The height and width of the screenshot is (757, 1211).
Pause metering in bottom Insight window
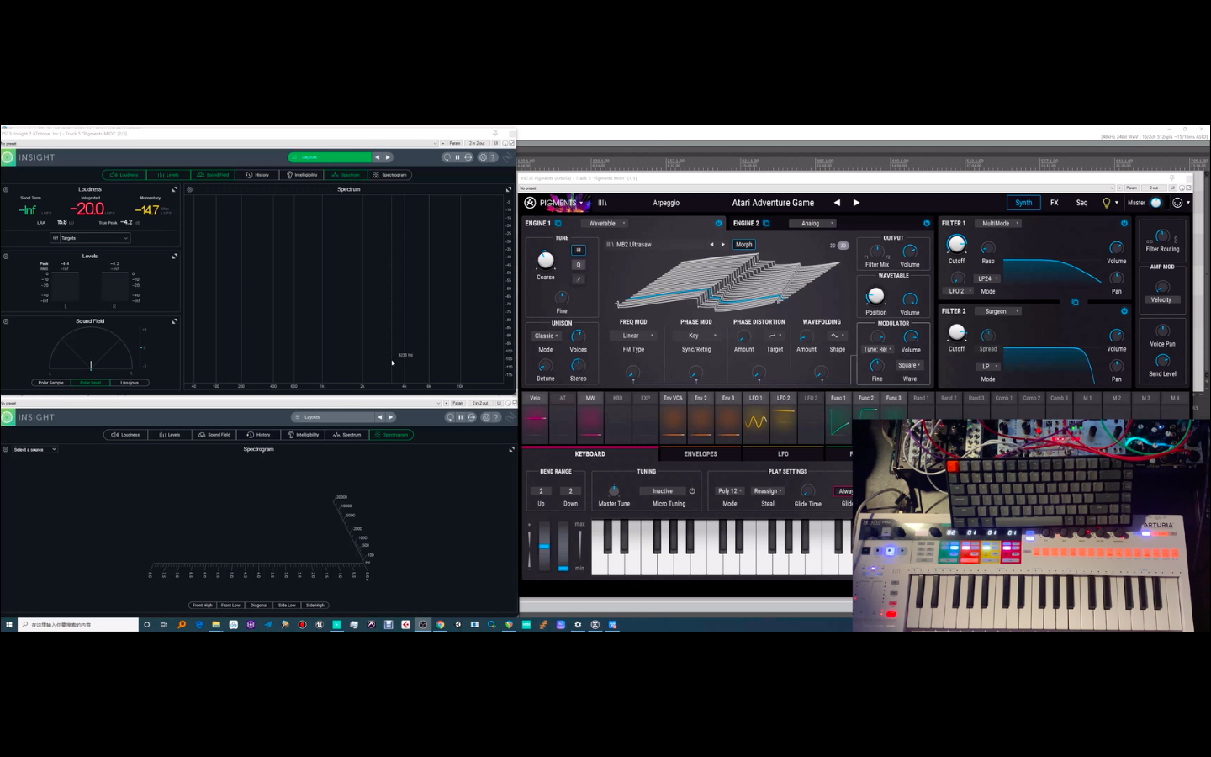coord(460,417)
